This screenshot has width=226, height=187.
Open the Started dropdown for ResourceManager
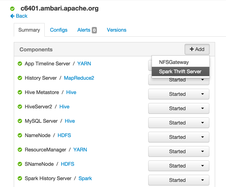tap(178, 151)
